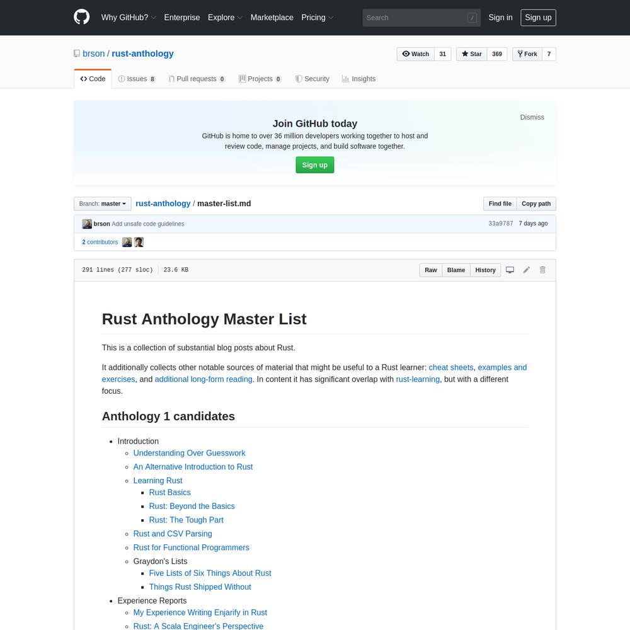Switch to the Projects tab
This screenshot has width=630, height=630.
(260, 79)
